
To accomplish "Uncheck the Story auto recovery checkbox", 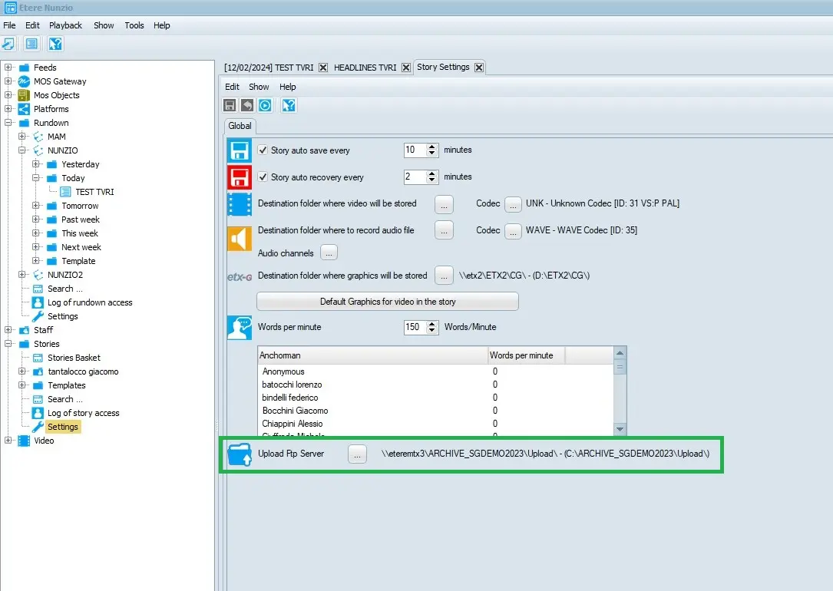I will click(x=263, y=177).
